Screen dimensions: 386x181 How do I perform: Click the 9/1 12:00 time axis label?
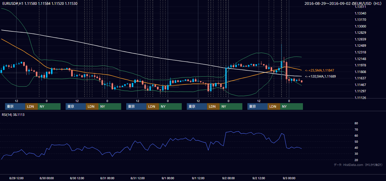198,178
